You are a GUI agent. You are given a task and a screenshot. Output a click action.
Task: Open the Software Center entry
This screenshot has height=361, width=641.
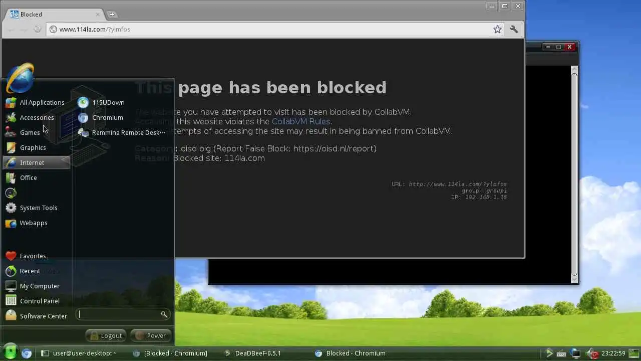pos(36,316)
